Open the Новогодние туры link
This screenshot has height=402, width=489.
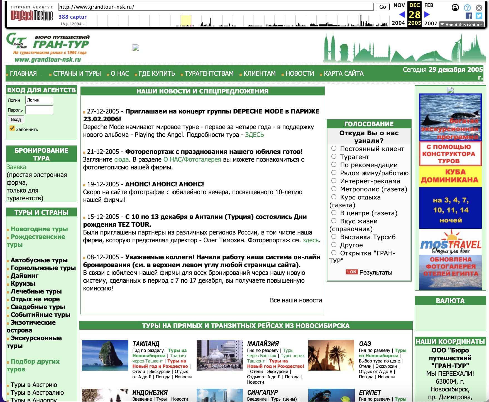39,229
